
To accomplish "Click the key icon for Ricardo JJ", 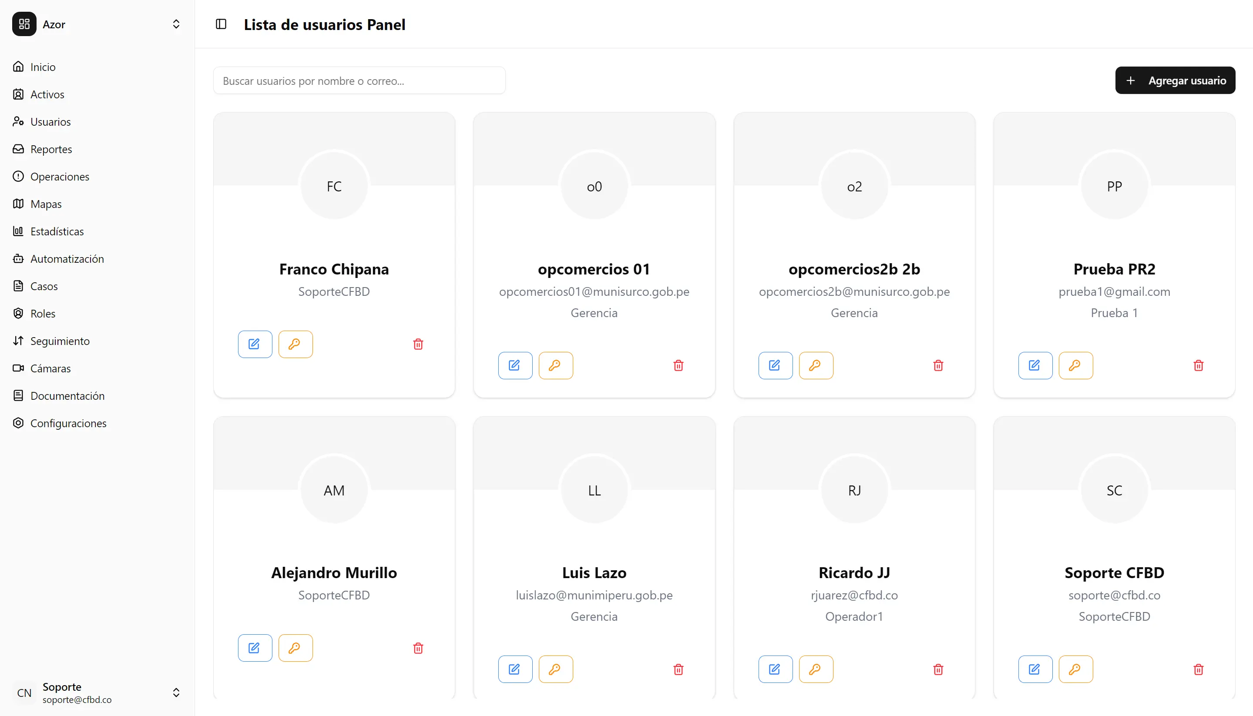I will pos(816,669).
